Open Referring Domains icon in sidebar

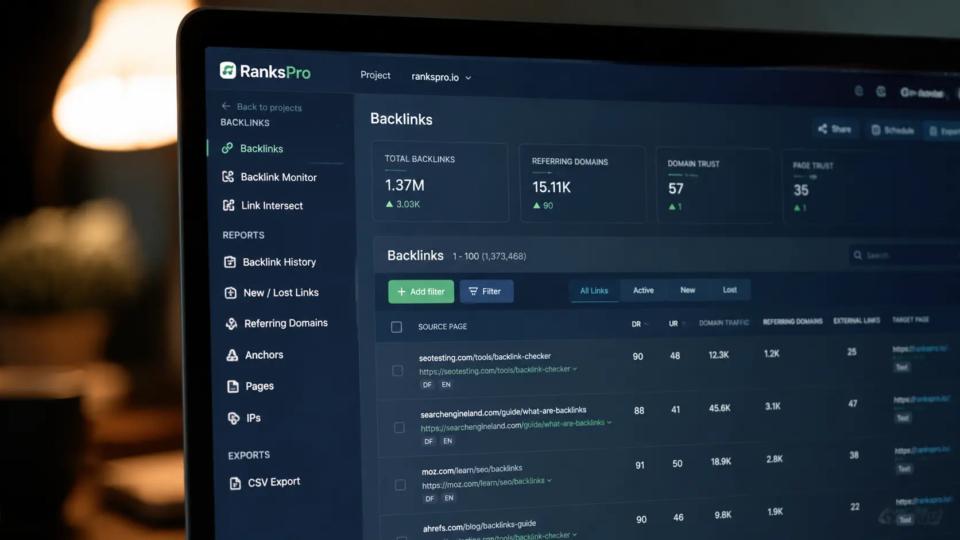click(x=231, y=324)
